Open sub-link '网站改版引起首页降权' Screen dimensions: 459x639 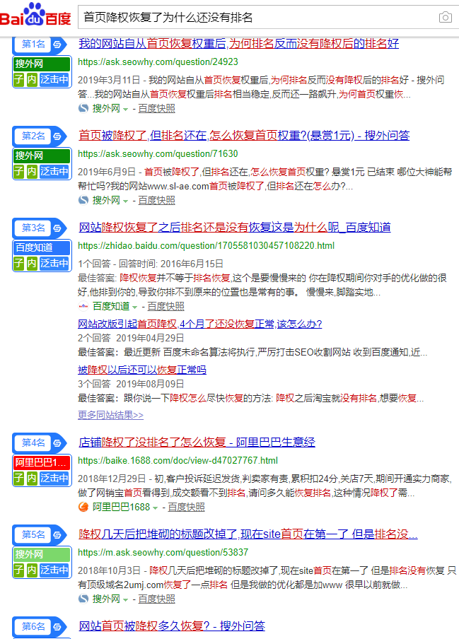(x=199, y=324)
